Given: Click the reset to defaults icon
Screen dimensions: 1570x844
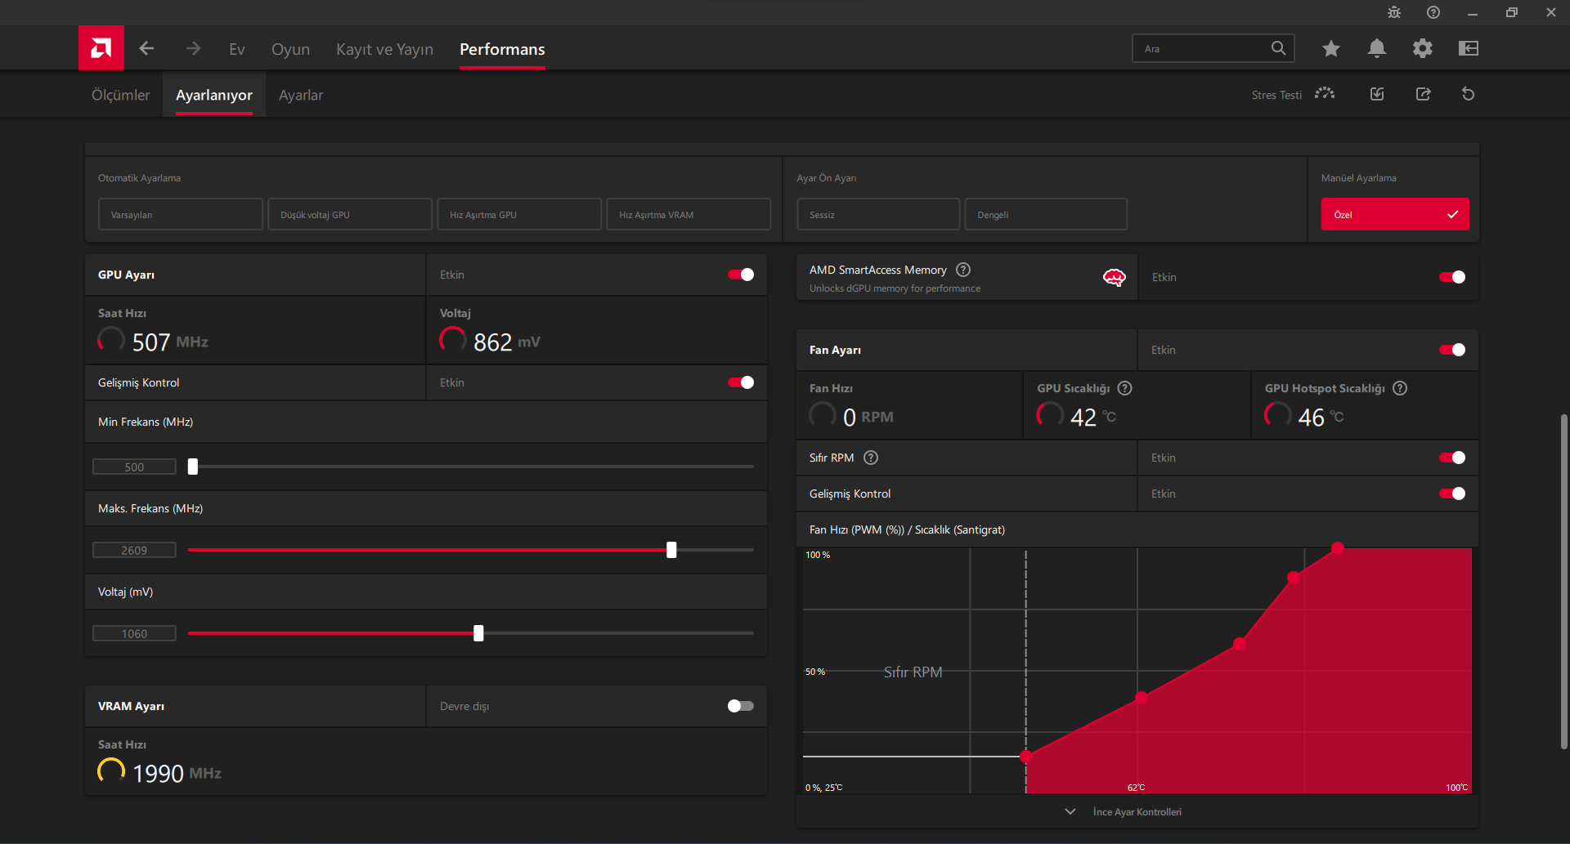Looking at the screenshot, I should tap(1469, 94).
